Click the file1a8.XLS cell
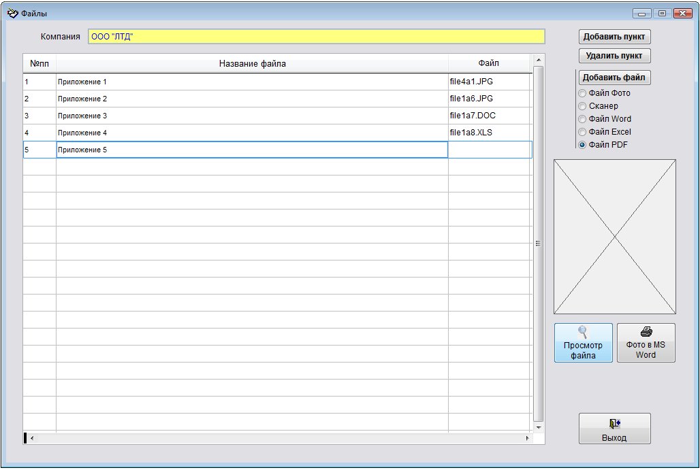 coord(490,133)
